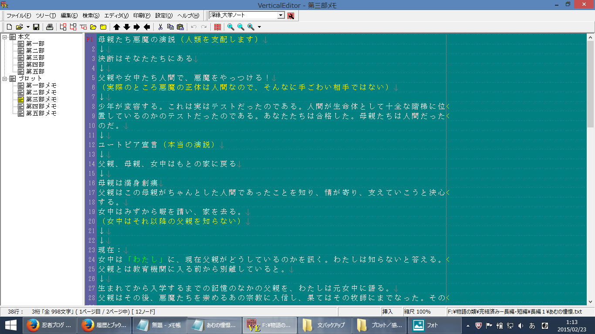Click the undo arrow icon
This screenshot has width=595, height=334.
click(x=194, y=27)
